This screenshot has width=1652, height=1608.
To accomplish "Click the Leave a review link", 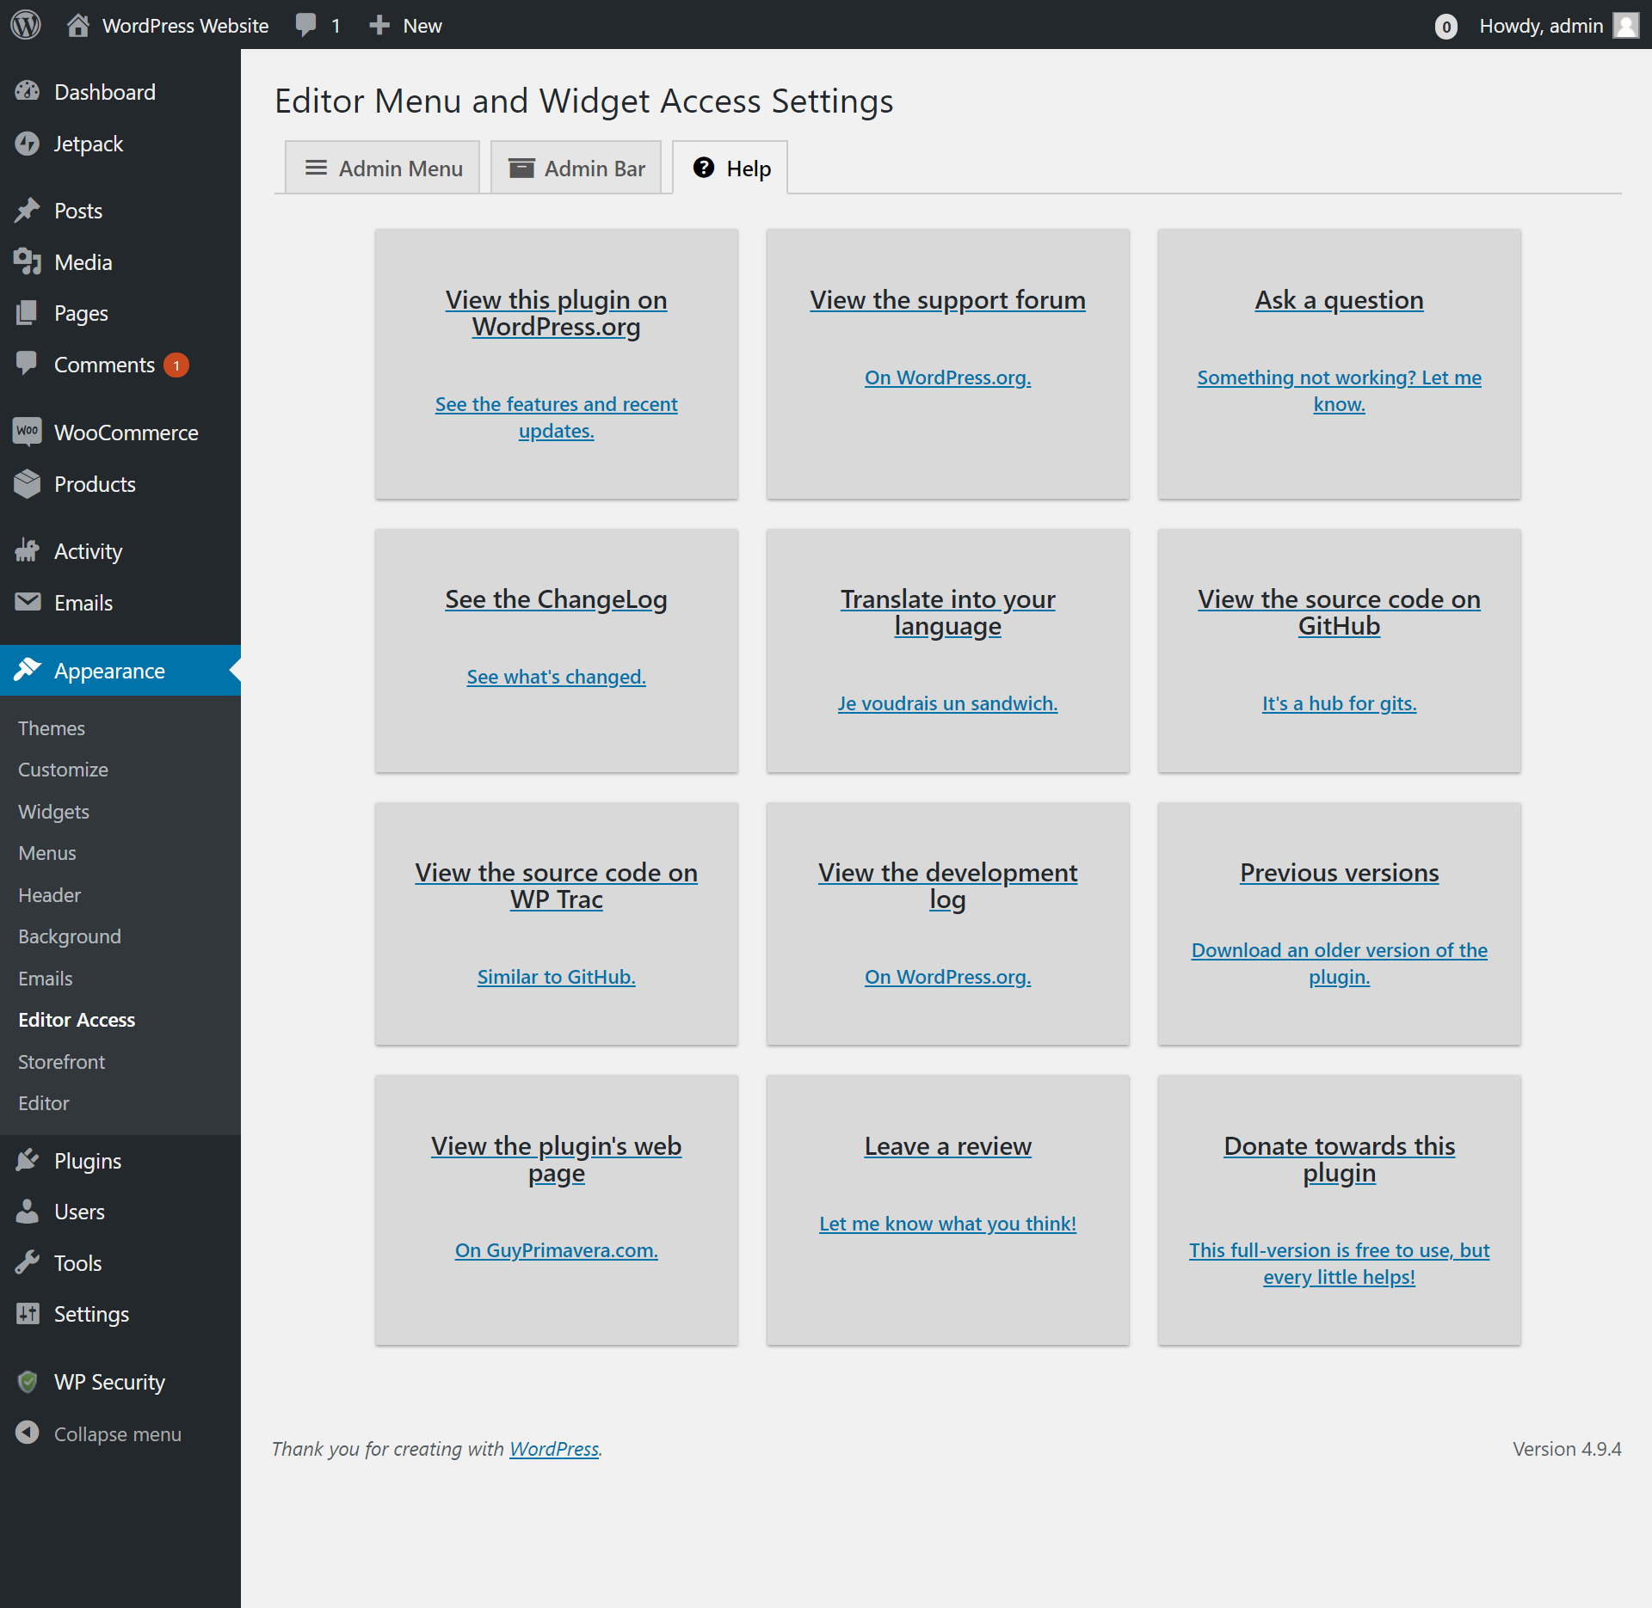I will point(947,1146).
